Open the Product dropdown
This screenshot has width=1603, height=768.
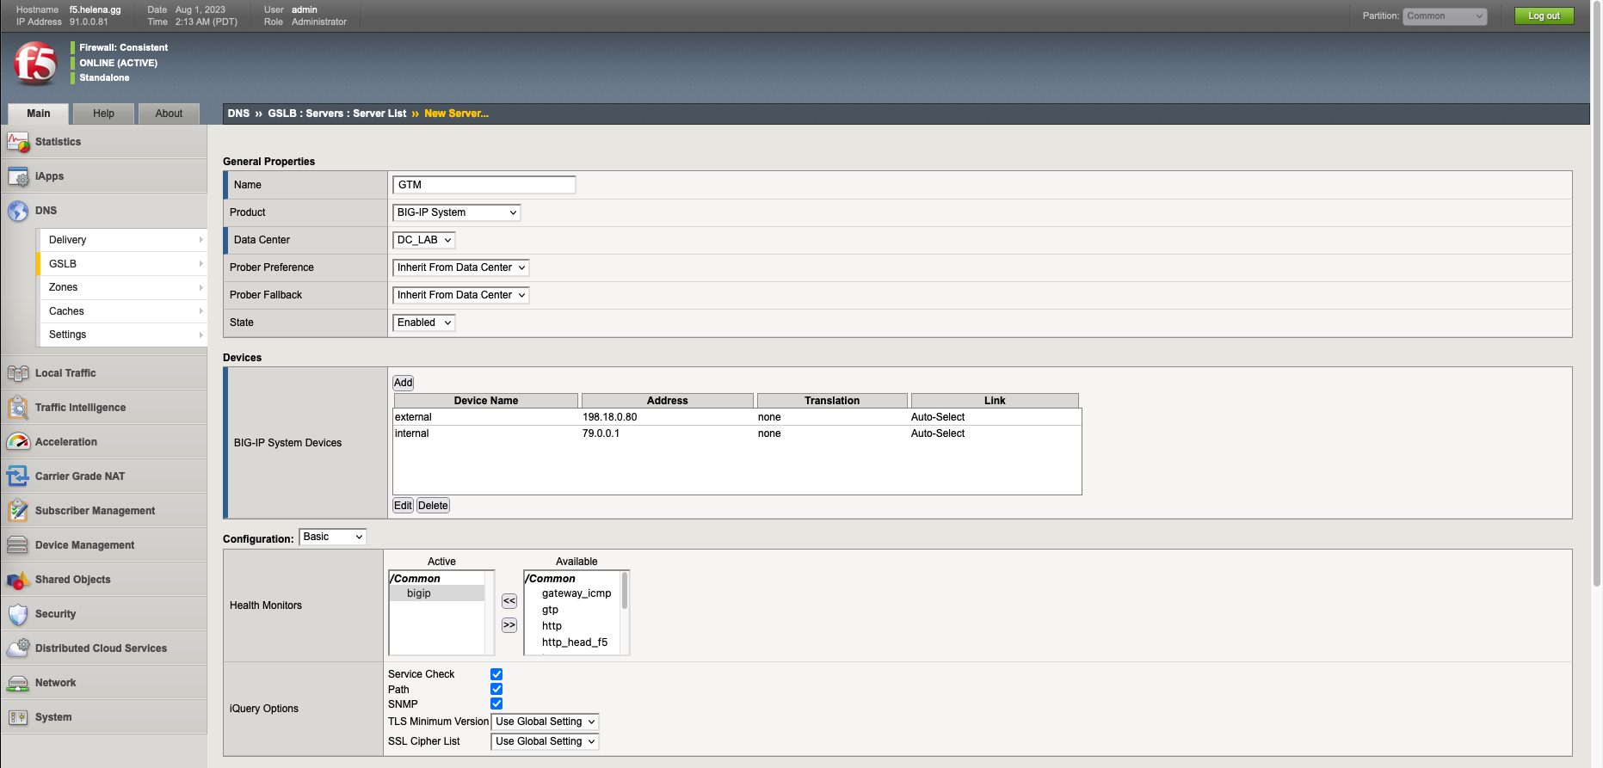(x=456, y=212)
